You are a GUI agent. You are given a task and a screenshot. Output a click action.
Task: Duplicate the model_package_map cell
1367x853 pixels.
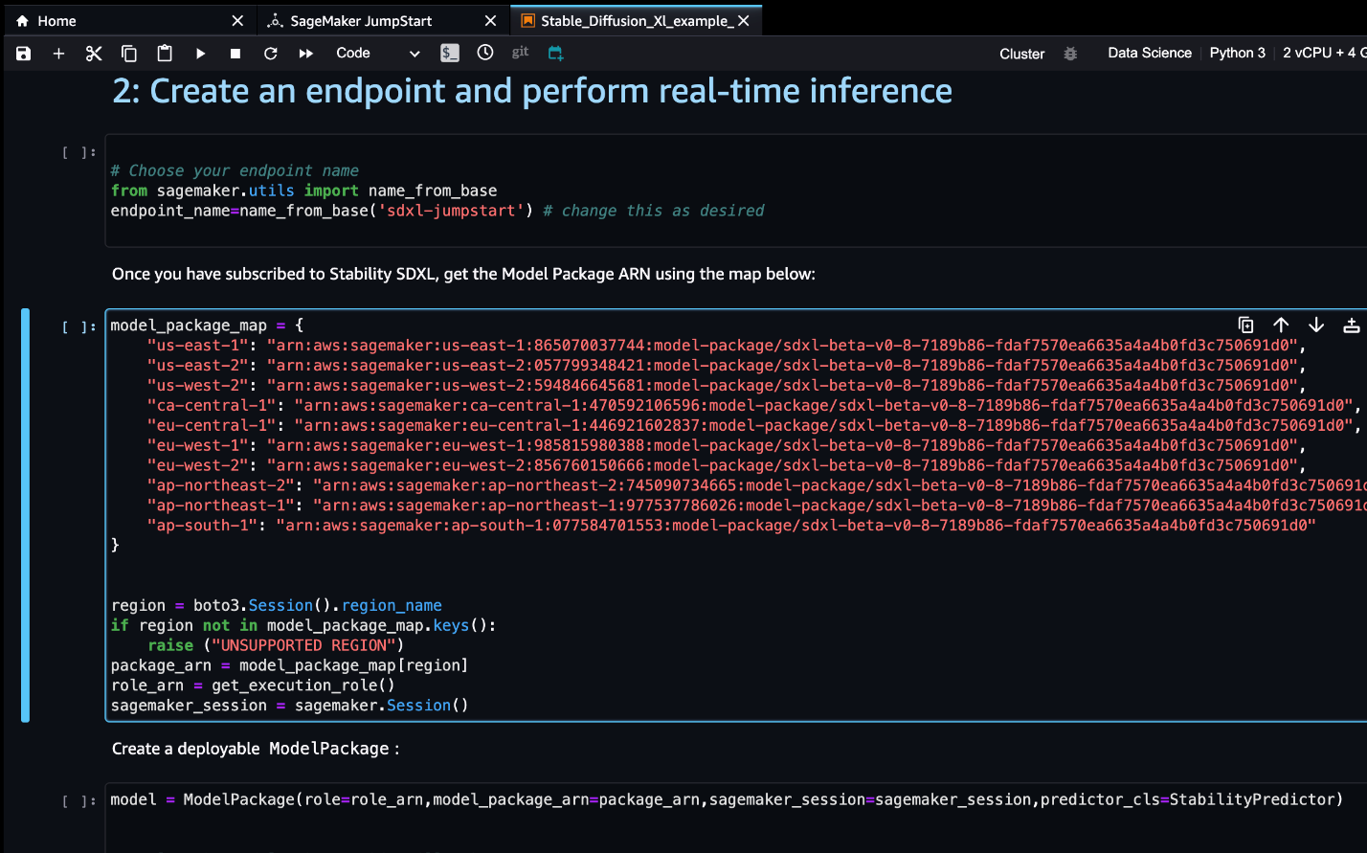pyautogui.click(x=1245, y=325)
